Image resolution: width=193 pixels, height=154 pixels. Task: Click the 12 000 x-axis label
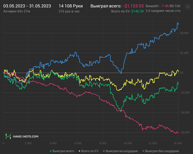coord(153,143)
